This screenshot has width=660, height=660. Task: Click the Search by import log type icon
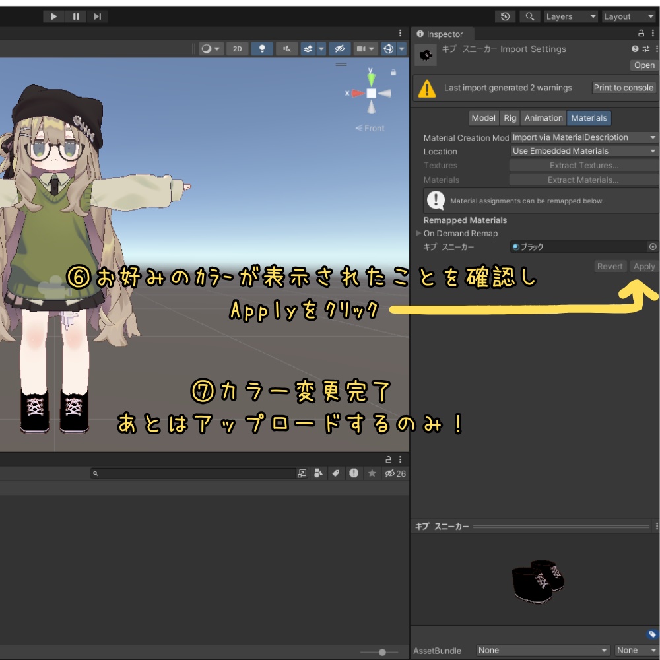pos(354,473)
